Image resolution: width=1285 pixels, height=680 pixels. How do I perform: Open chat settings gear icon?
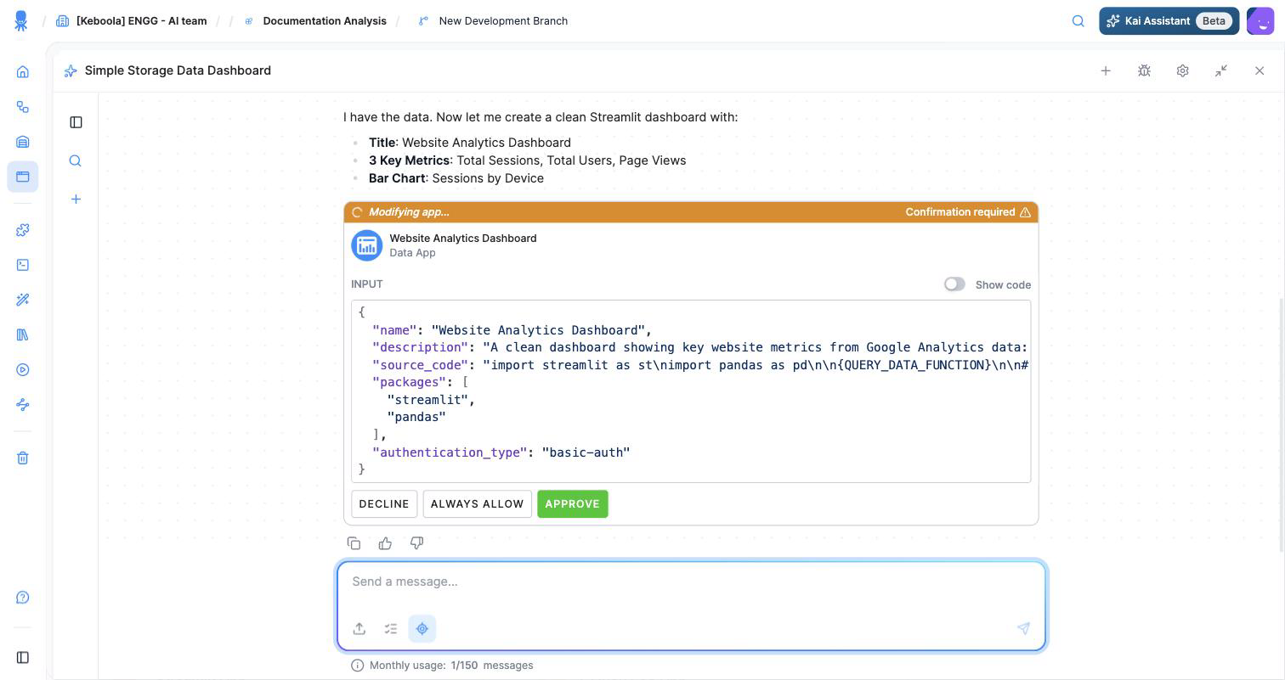click(x=1182, y=70)
